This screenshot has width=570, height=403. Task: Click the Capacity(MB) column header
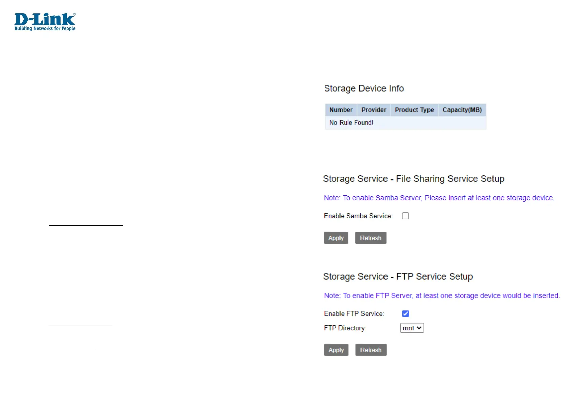462,110
